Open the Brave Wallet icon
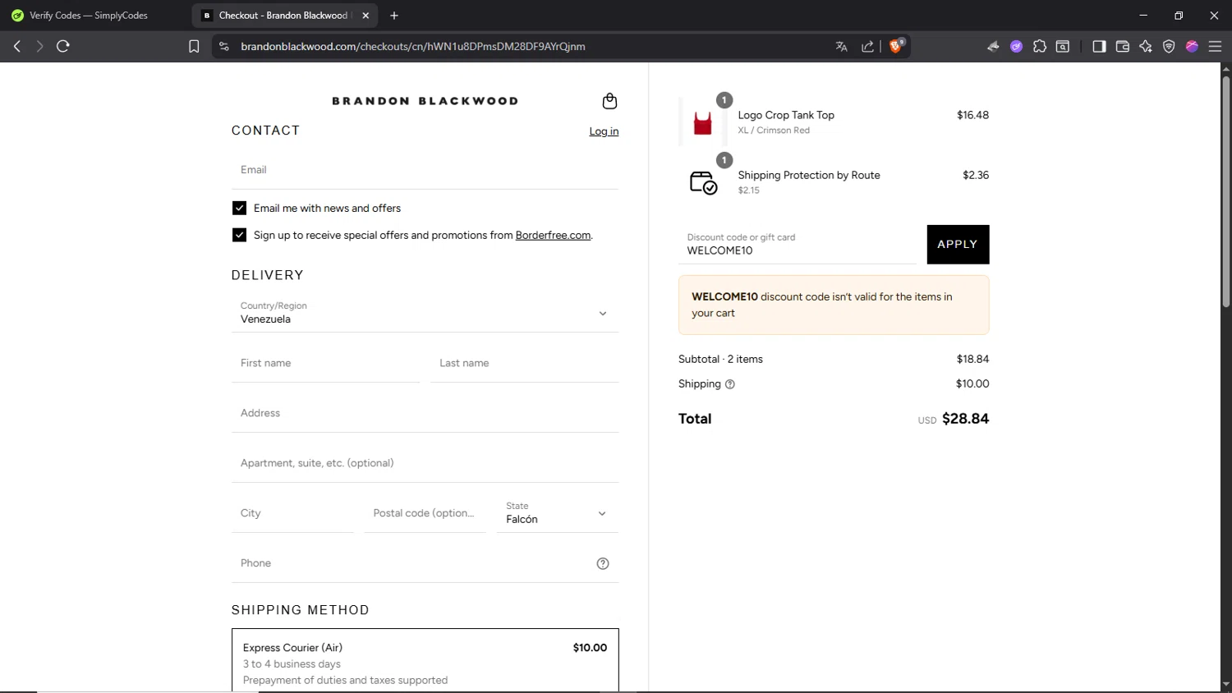The height and width of the screenshot is (693, 1232). [x=1123, y=47]
